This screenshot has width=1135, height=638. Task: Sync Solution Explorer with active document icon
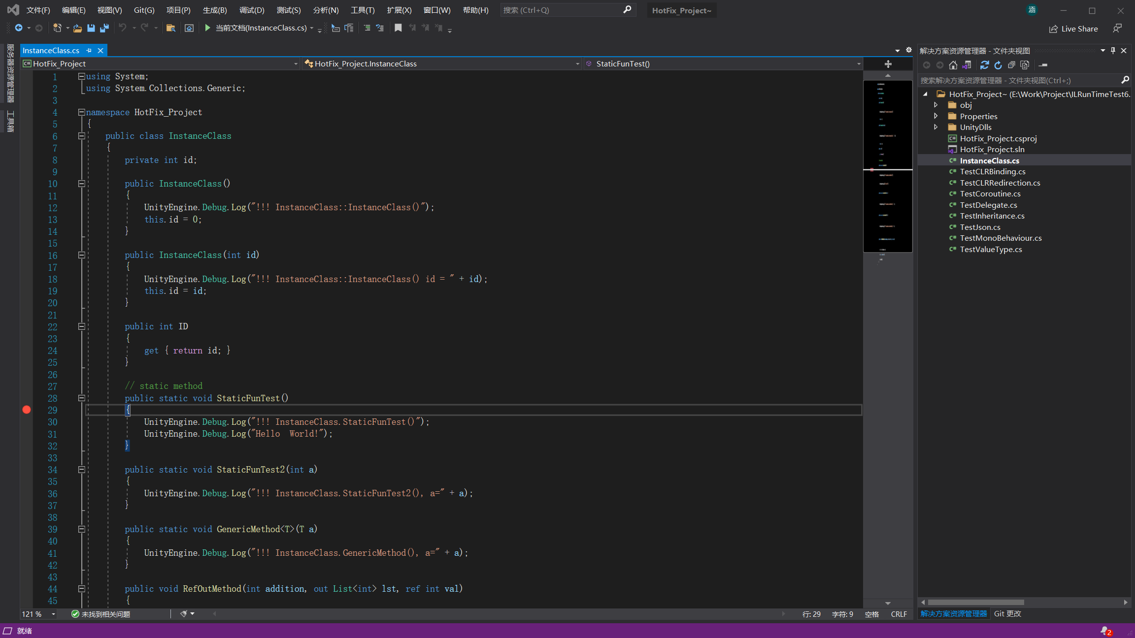967,64
